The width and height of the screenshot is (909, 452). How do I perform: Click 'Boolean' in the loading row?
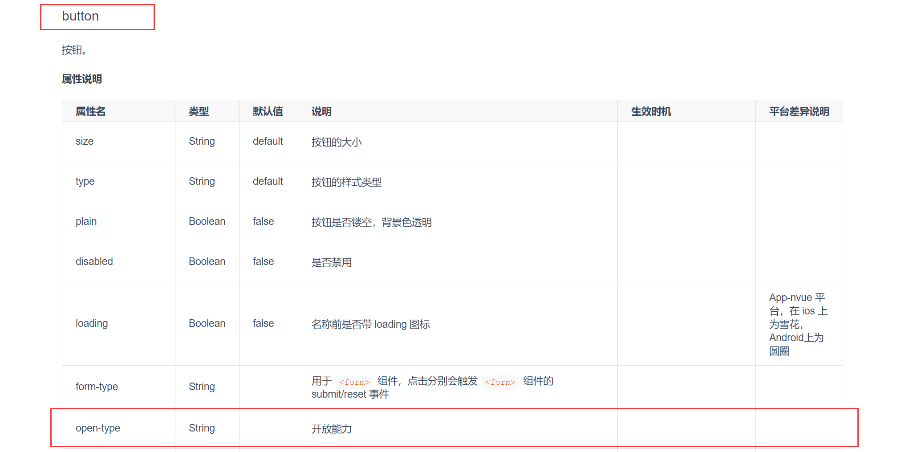207,323
